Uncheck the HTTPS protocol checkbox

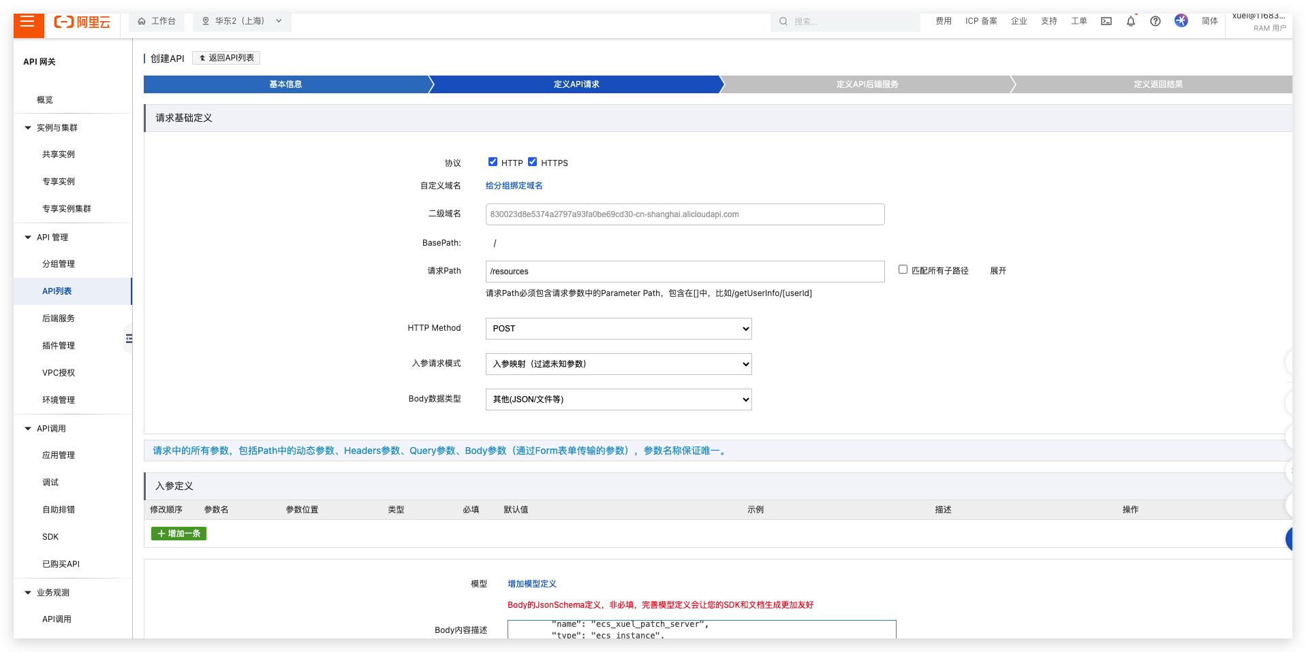coord(532,162)
